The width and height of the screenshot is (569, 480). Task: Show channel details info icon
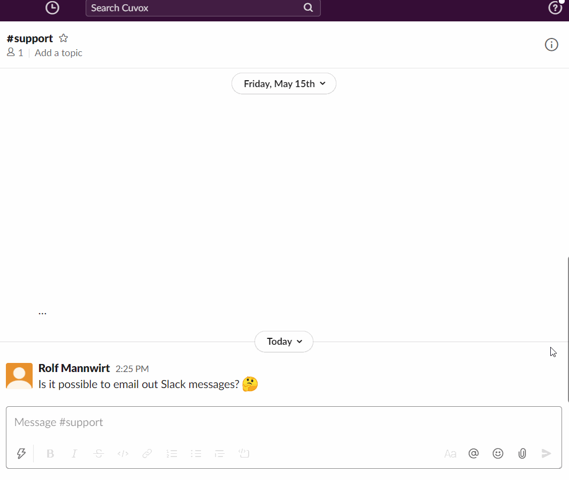pos(551,44)
